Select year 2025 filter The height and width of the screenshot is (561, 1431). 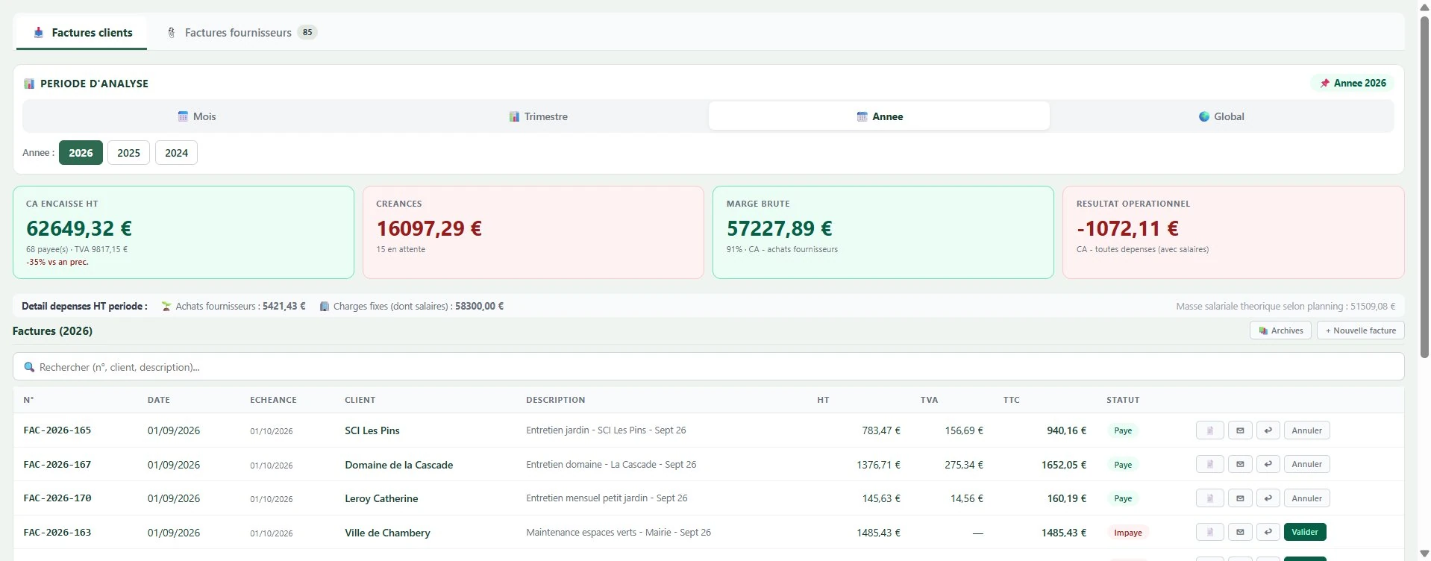[128, 153]
